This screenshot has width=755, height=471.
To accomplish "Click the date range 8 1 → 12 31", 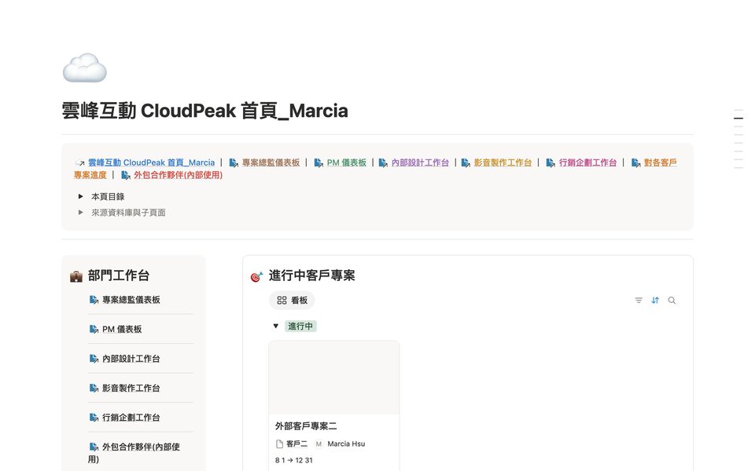I will 293,460.
